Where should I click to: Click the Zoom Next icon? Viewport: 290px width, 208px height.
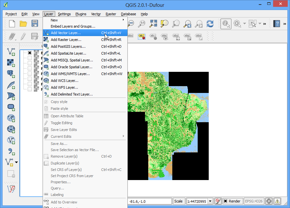[199, 24]
